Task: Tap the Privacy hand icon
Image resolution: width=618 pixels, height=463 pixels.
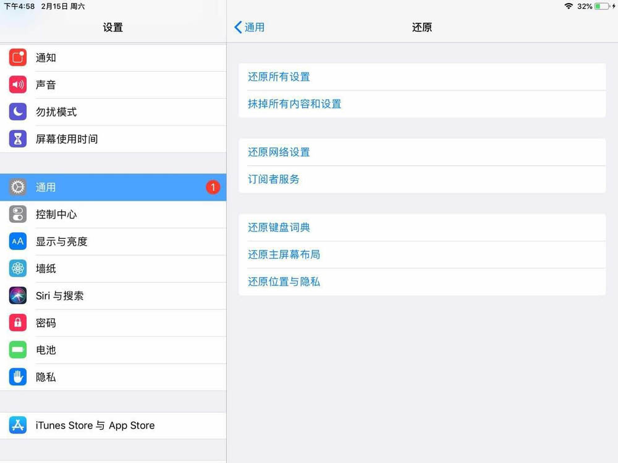Action: (x=18, y=377)
